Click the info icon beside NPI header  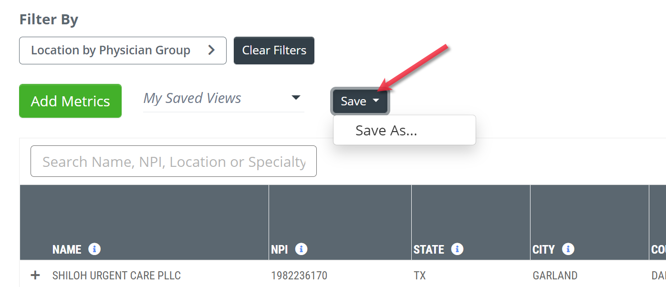[301, 249]
